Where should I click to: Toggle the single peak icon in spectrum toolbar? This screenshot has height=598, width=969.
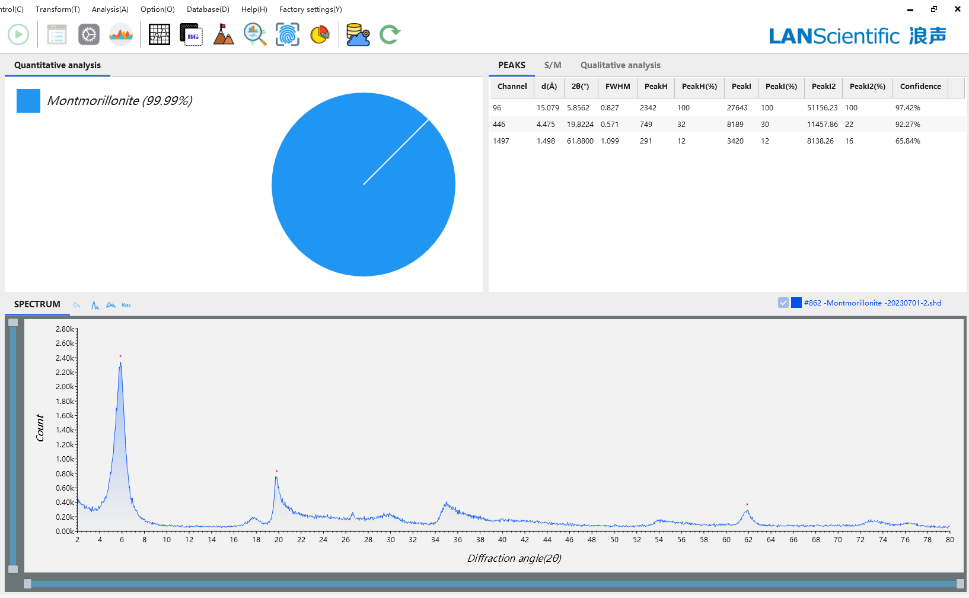[95, 304]
